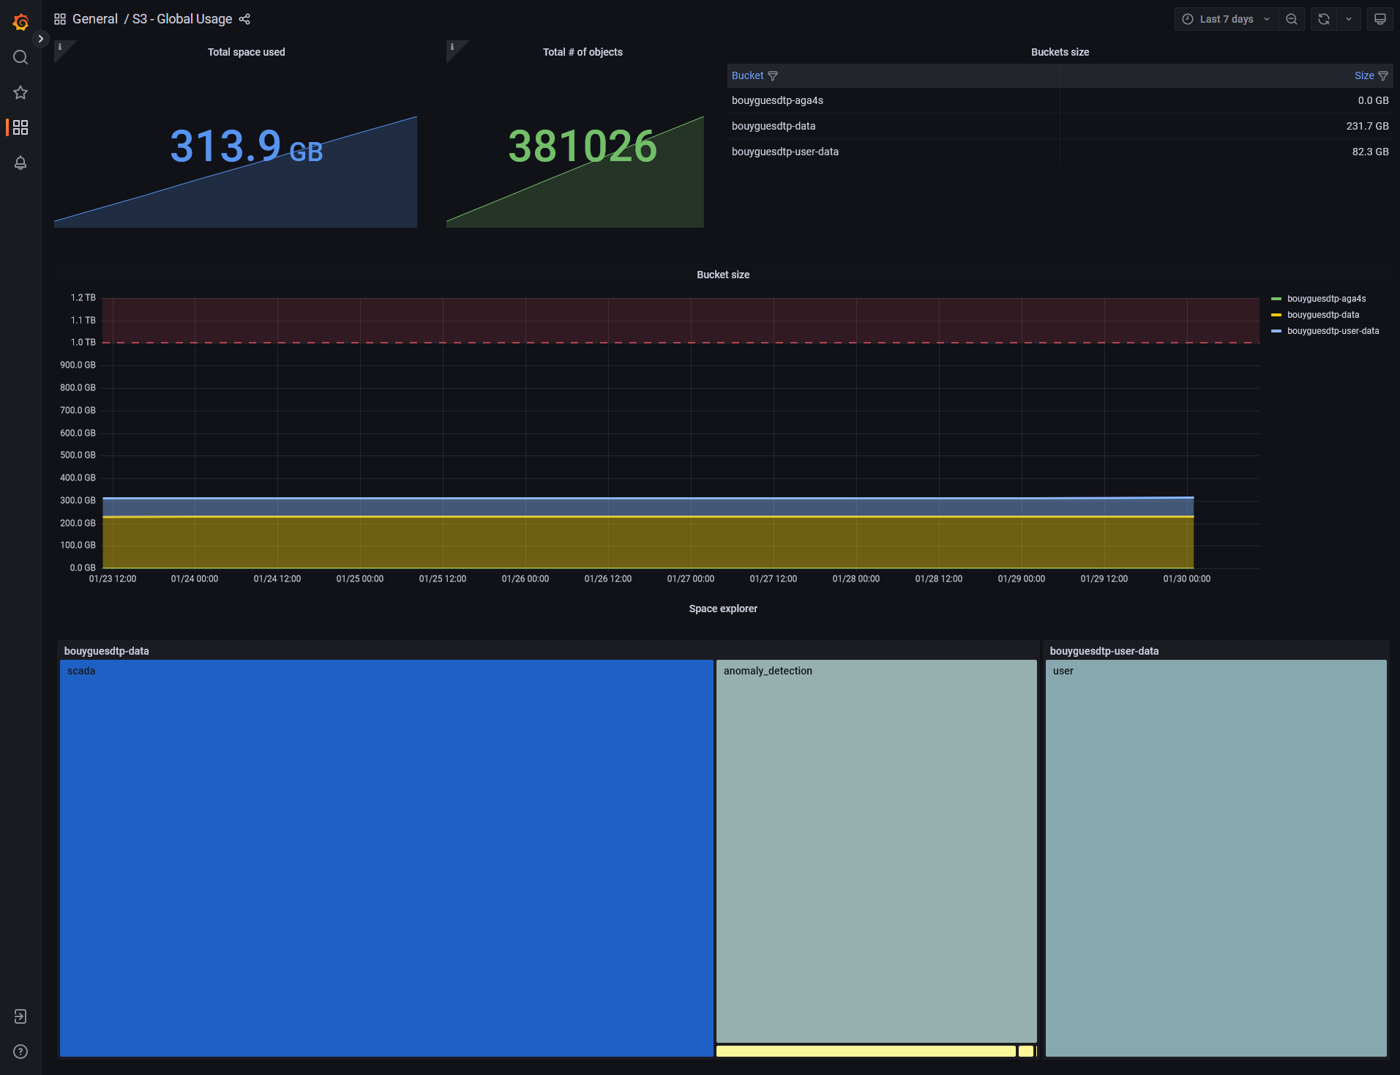Expand the sidebar with the chevron toggle

[41, 39]
